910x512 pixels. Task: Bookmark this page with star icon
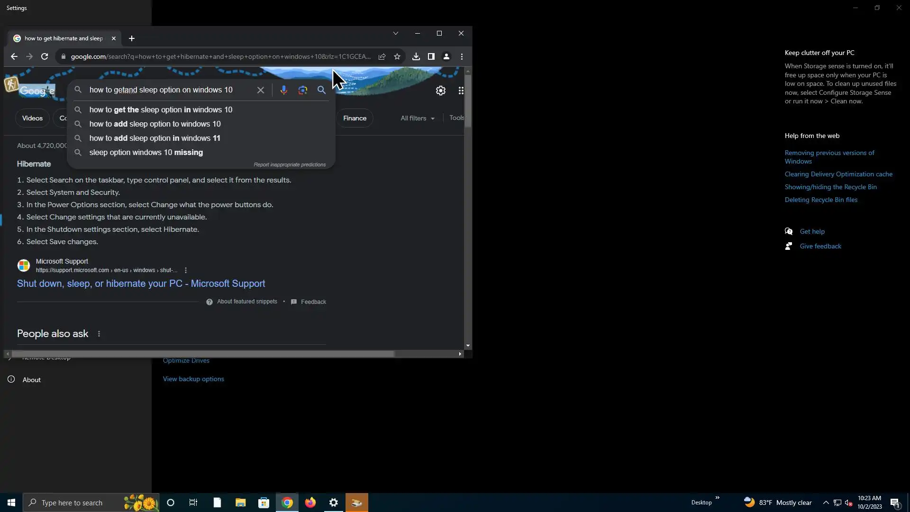[x=397, y=56]
